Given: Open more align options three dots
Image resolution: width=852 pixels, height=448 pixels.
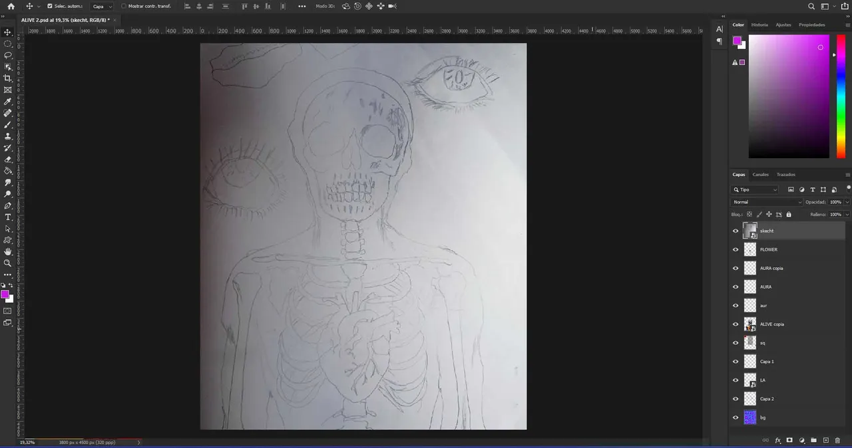Looking at the screenshot, I should (302, 6).
